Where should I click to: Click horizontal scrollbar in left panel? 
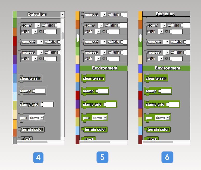tap(32, 142)
